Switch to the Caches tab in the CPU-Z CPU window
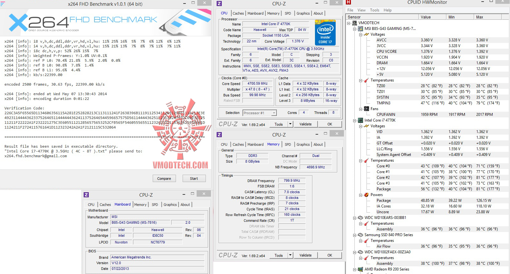510x274 pixels. [x=238, y=13]
